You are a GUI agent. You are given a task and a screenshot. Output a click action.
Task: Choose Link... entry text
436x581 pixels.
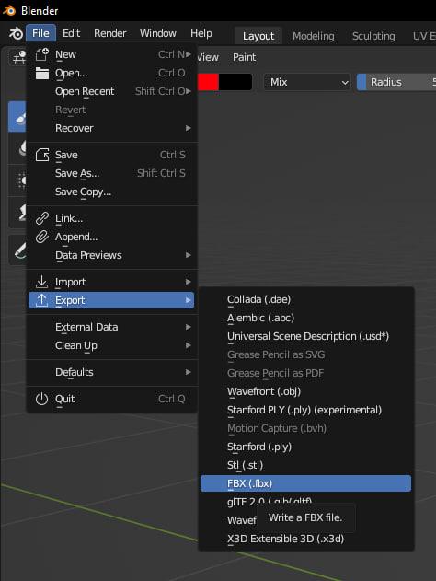69,218
